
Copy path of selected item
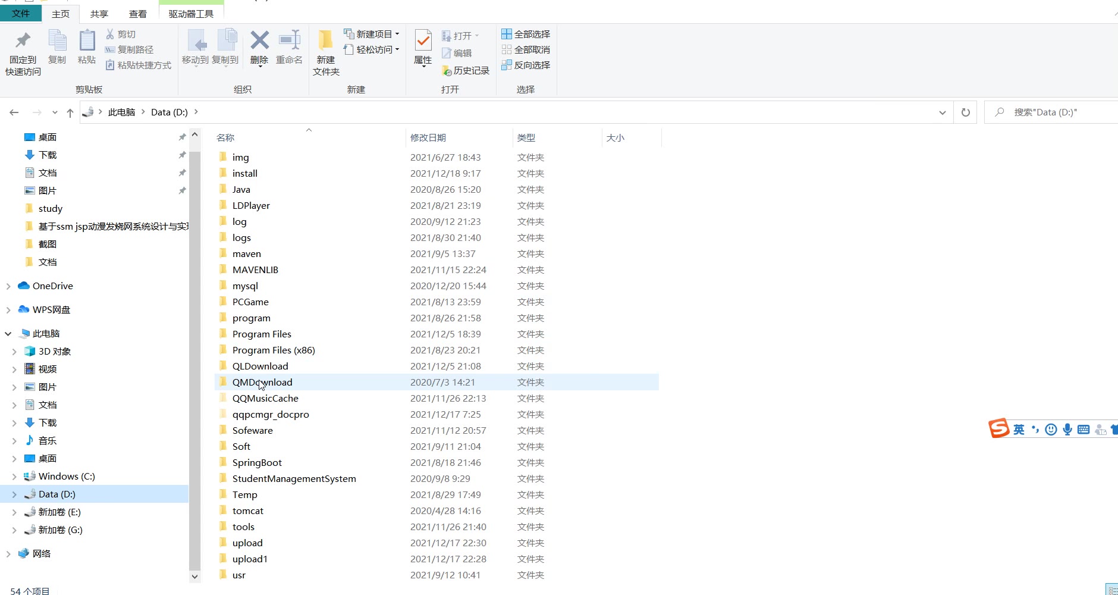click(x=129, y=50)
